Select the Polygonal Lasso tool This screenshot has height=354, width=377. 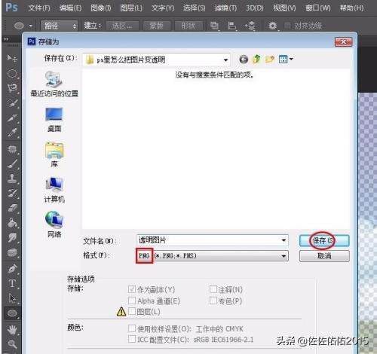tap(12, 88)
